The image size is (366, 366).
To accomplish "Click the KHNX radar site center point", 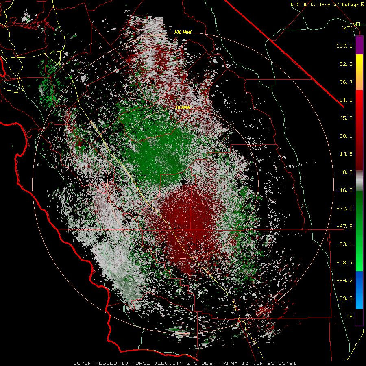I will (x=183, y=182).
